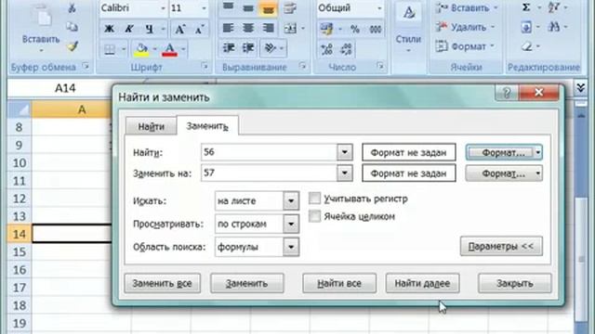Collapse options with Параметры << button

tap(501, 246)
